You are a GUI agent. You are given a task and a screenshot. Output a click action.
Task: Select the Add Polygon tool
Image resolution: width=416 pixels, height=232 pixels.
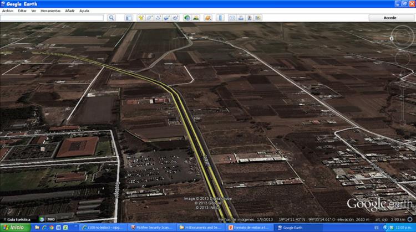(x=149, y=18)
